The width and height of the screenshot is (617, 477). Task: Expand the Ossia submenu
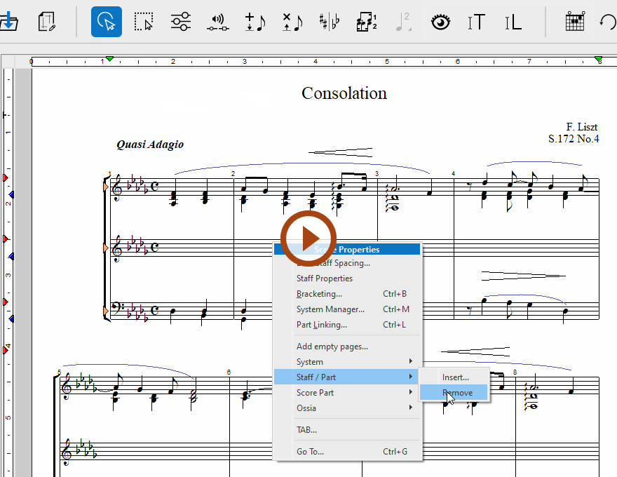pos(347,408)
